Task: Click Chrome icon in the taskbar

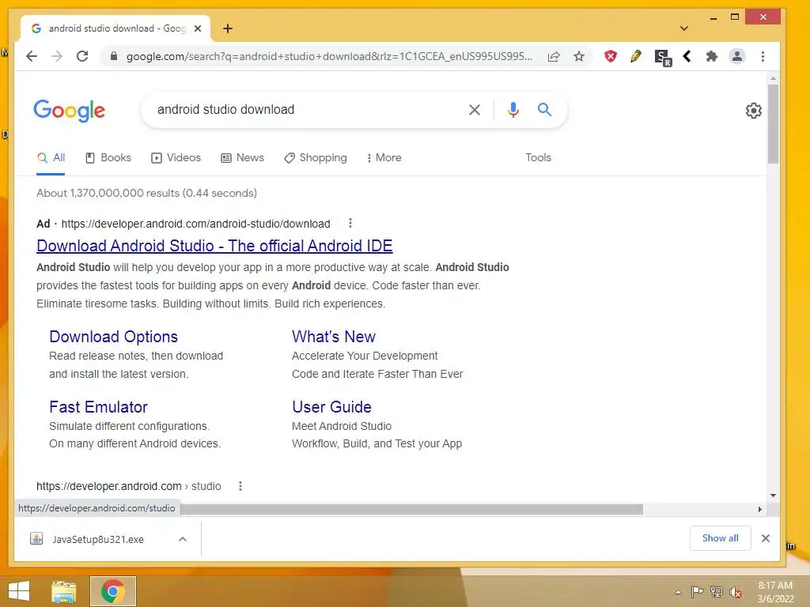Action: pos(113,591)
